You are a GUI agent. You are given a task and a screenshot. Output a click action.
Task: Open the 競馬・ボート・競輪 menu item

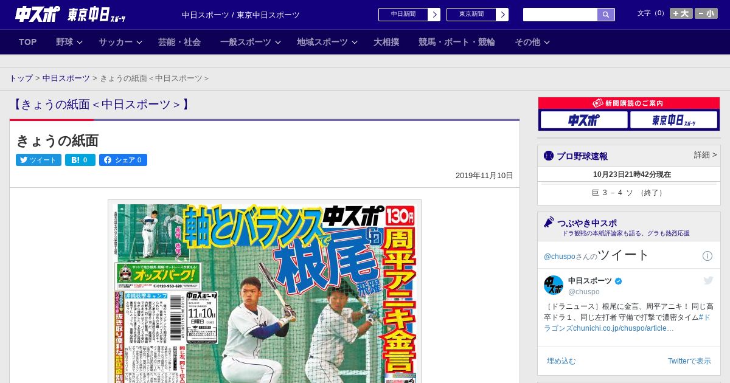(456, 42)
